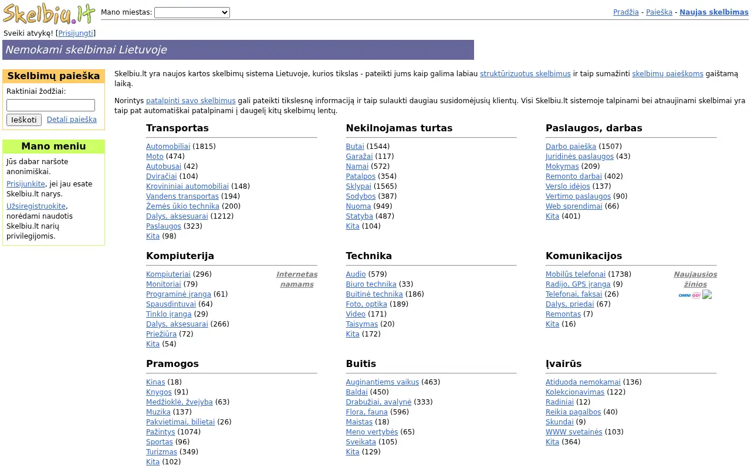
Task: Select the Žemės ūkio technika category
Action: (x=182, y=206)
